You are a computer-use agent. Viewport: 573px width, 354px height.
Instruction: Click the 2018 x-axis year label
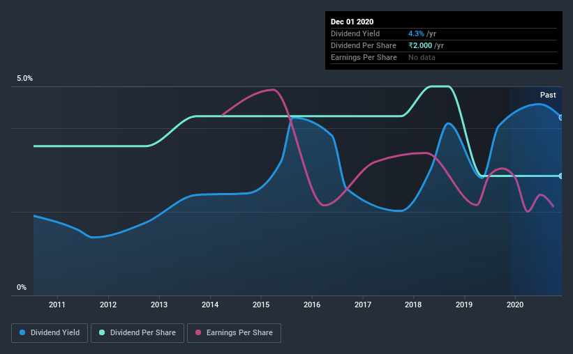pos(413,305)
